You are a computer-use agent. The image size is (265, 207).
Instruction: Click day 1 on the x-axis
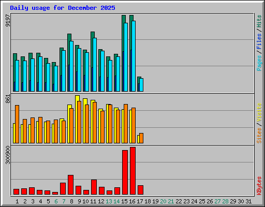click(17, 201)
